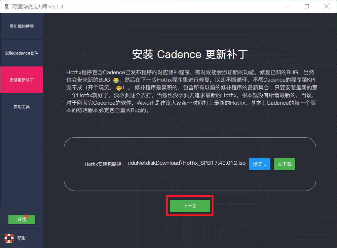This screenshot has height=248, width=337.
Task: Minimize the 阿狸狗破戒大师 window
Action: (x=287, y=6)
